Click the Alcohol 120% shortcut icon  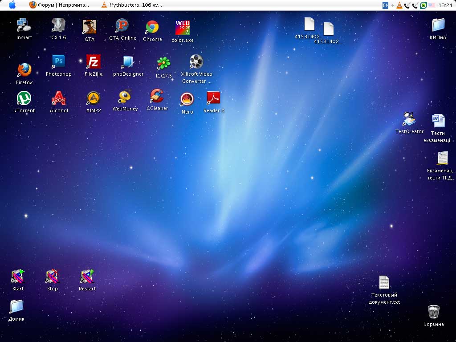tap(59, 98)
